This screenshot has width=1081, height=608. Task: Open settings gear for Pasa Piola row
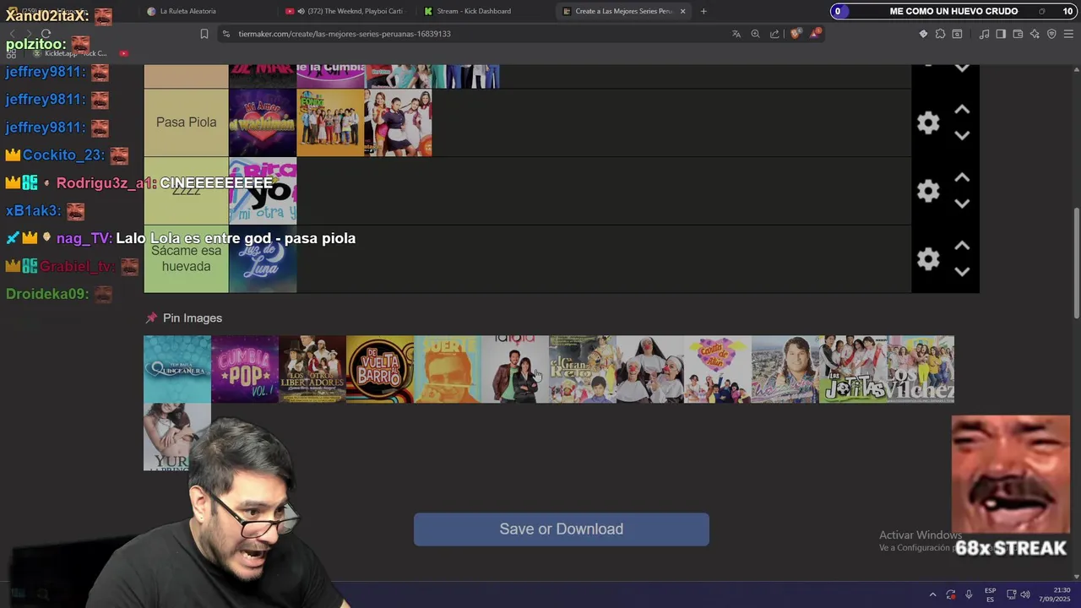(x=928, y=122)
